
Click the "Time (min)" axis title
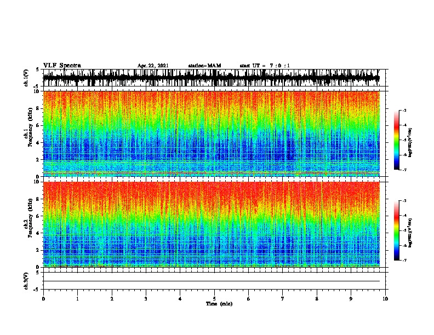(219, 304)
